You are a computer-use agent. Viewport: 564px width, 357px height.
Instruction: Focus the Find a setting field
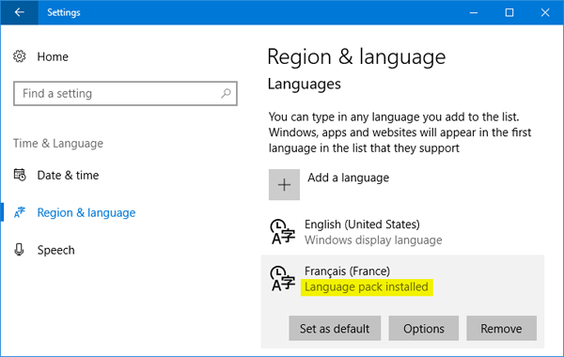click(125, 93)
